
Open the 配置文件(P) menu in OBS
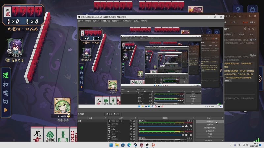coord(116,21)
